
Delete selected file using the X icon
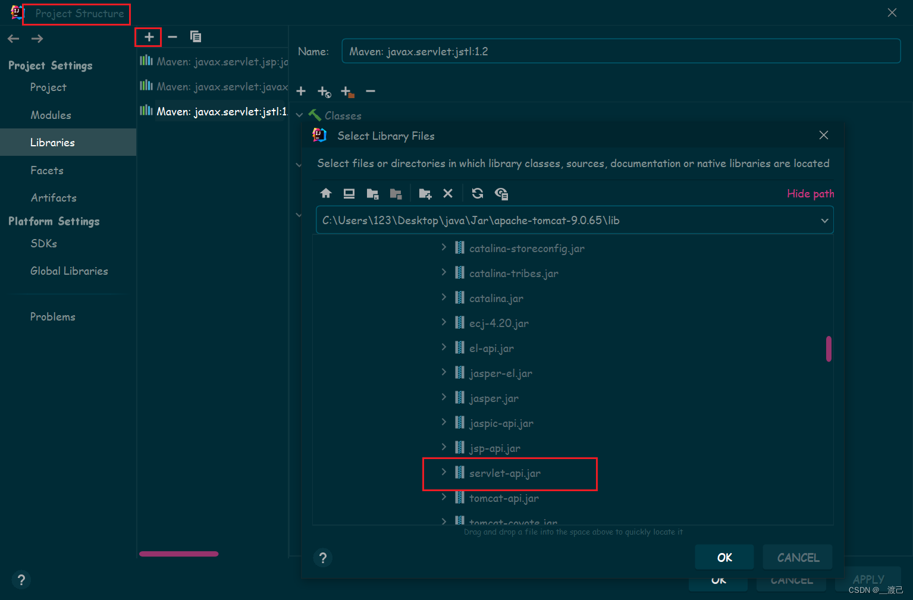click(x=448, y=193)
